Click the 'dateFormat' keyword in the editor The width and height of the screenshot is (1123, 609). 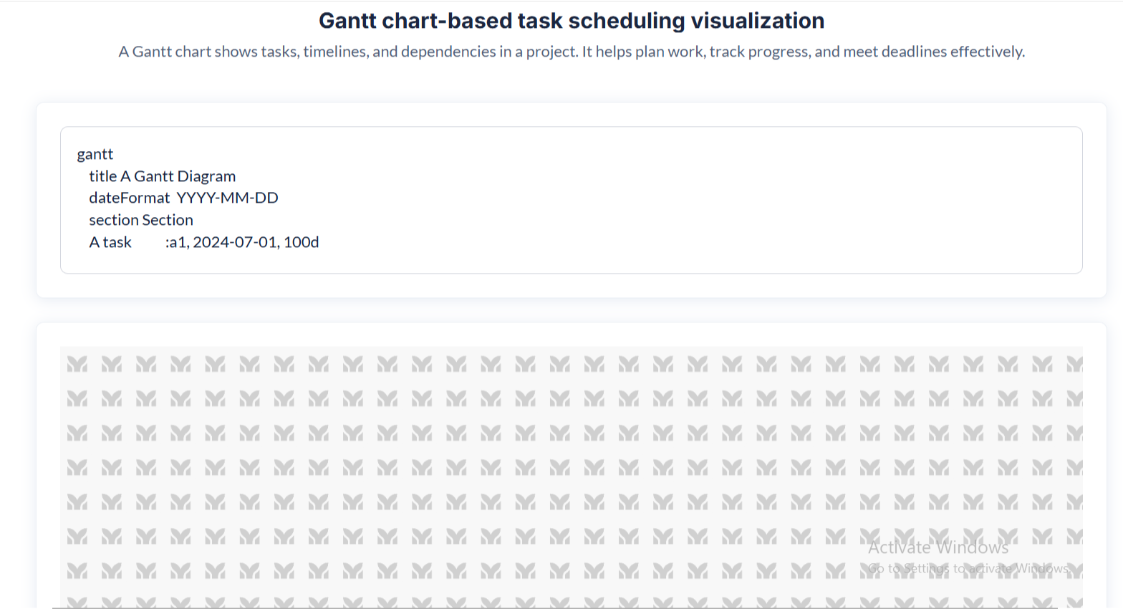[129, 198]
